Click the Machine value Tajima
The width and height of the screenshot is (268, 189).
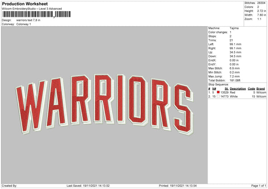tap(234, 28)
